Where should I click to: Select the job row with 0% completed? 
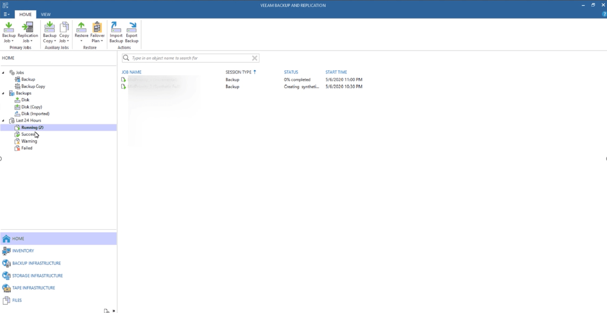point(242,80)
